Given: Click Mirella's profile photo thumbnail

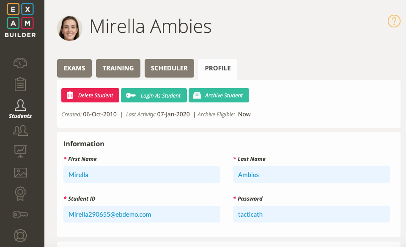Looking at the screenshot, I should 69,29.
